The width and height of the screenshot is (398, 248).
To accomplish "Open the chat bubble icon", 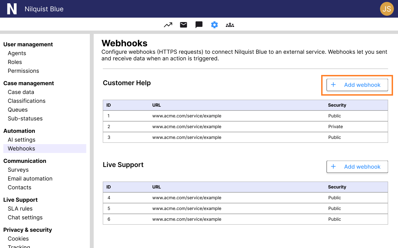I will click(199, 25).
